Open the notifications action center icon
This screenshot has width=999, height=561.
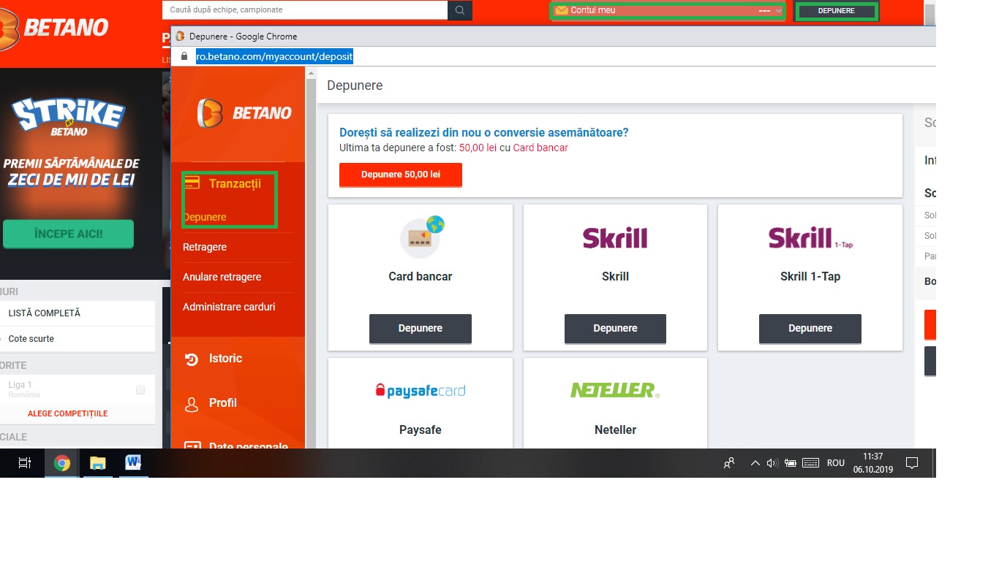(912, 463)
